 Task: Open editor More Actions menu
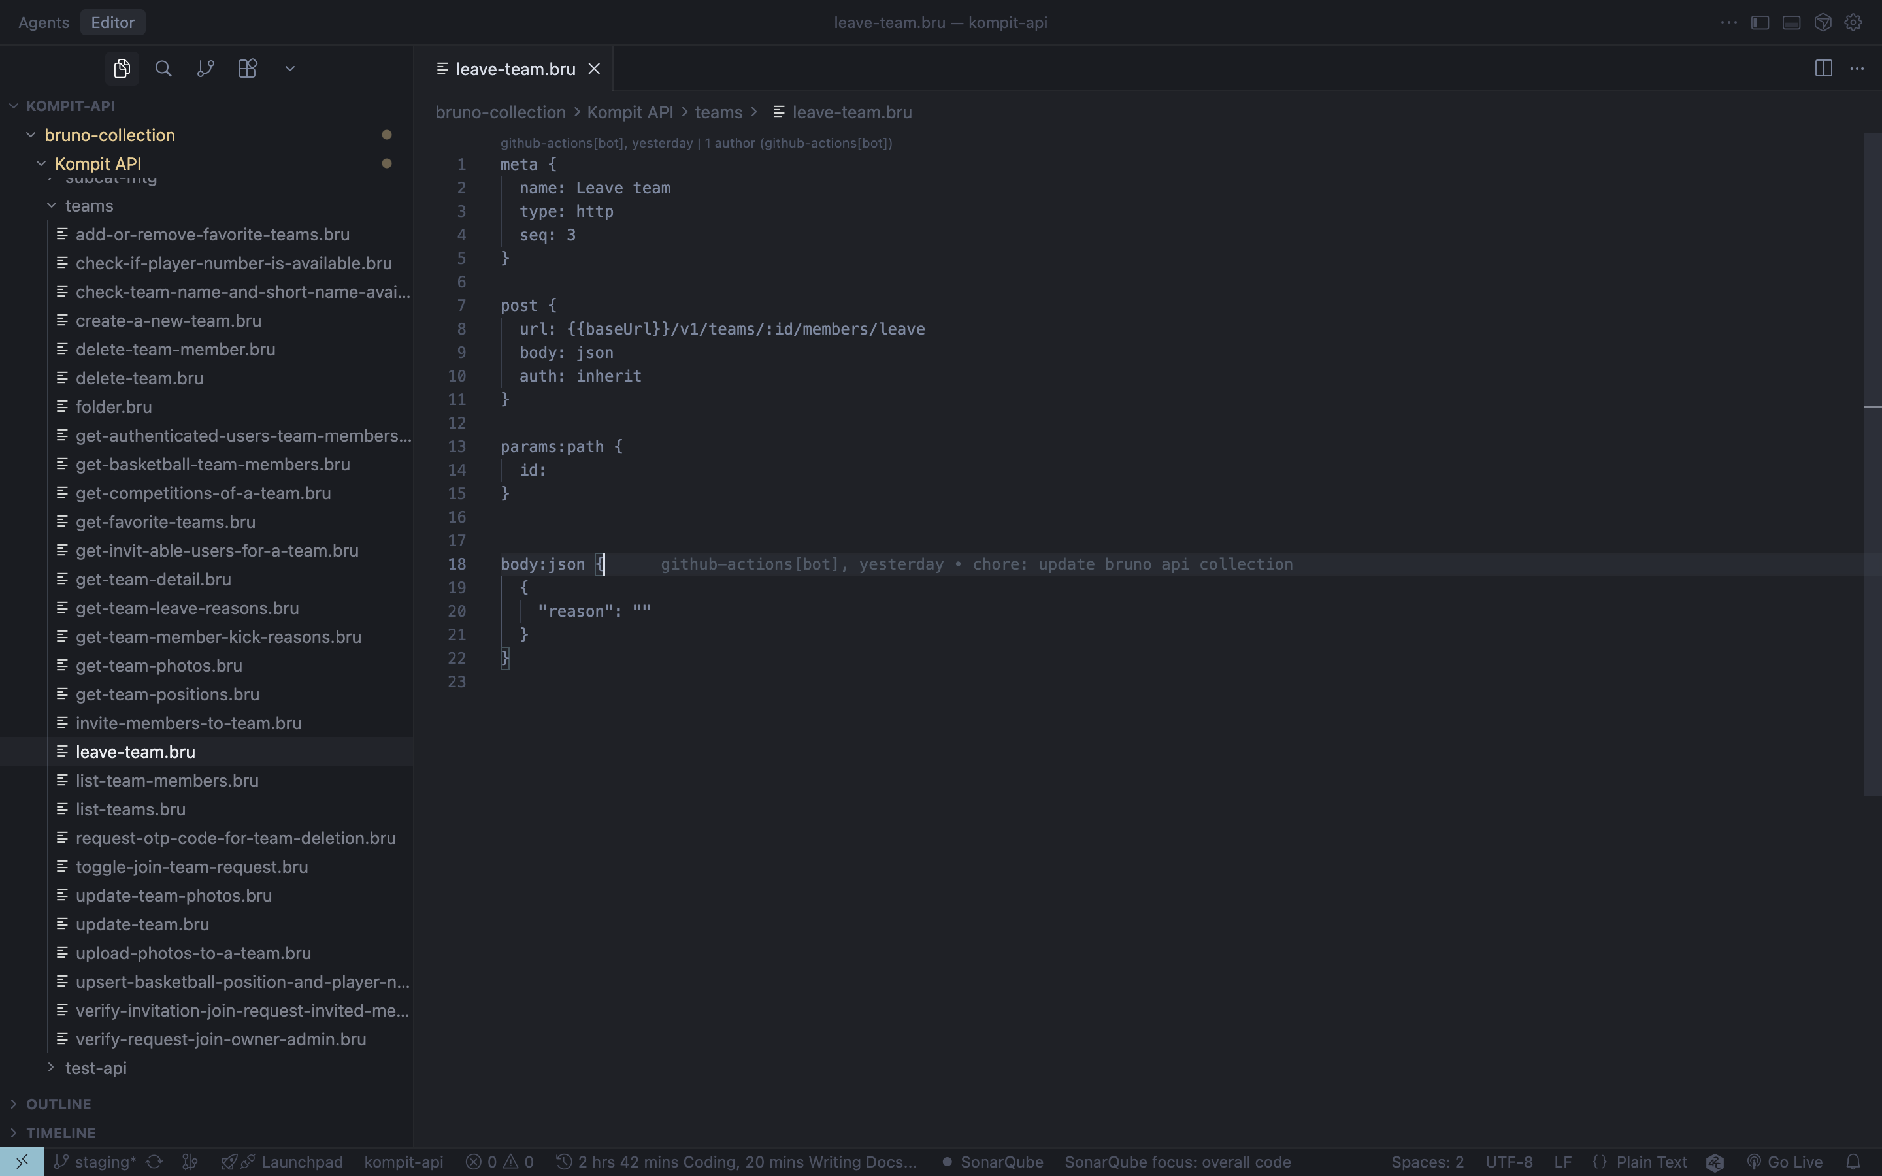click(x=1857, y=69)
